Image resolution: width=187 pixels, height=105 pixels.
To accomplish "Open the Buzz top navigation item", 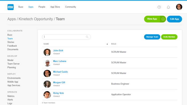I will coord(21,7).
